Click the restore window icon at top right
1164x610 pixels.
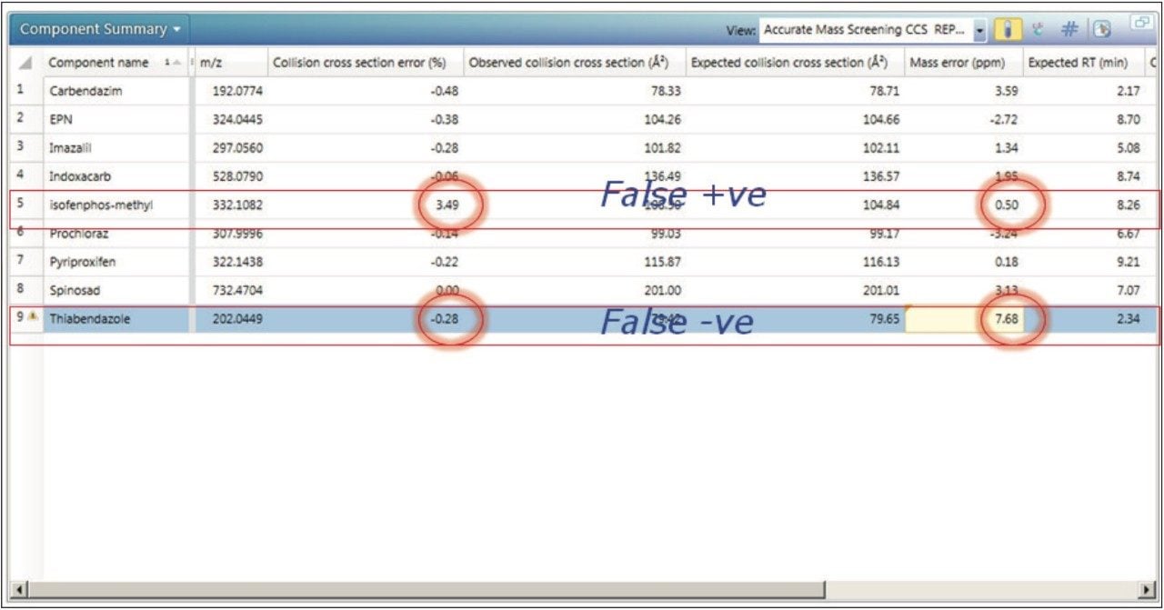[x=1140, y=23]
